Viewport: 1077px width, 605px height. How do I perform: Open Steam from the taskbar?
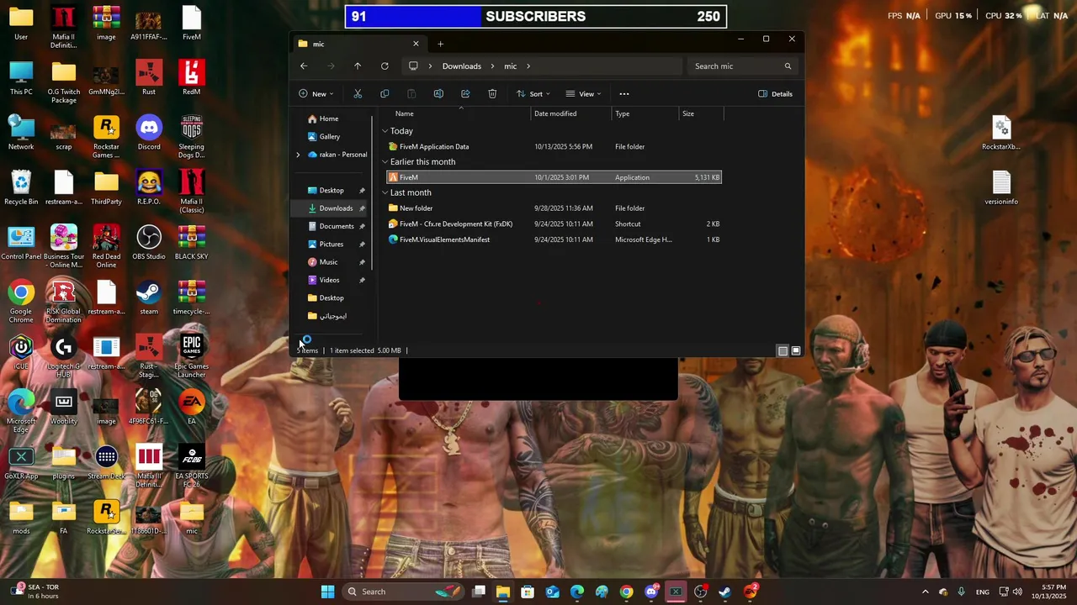(x=724, y=592)
